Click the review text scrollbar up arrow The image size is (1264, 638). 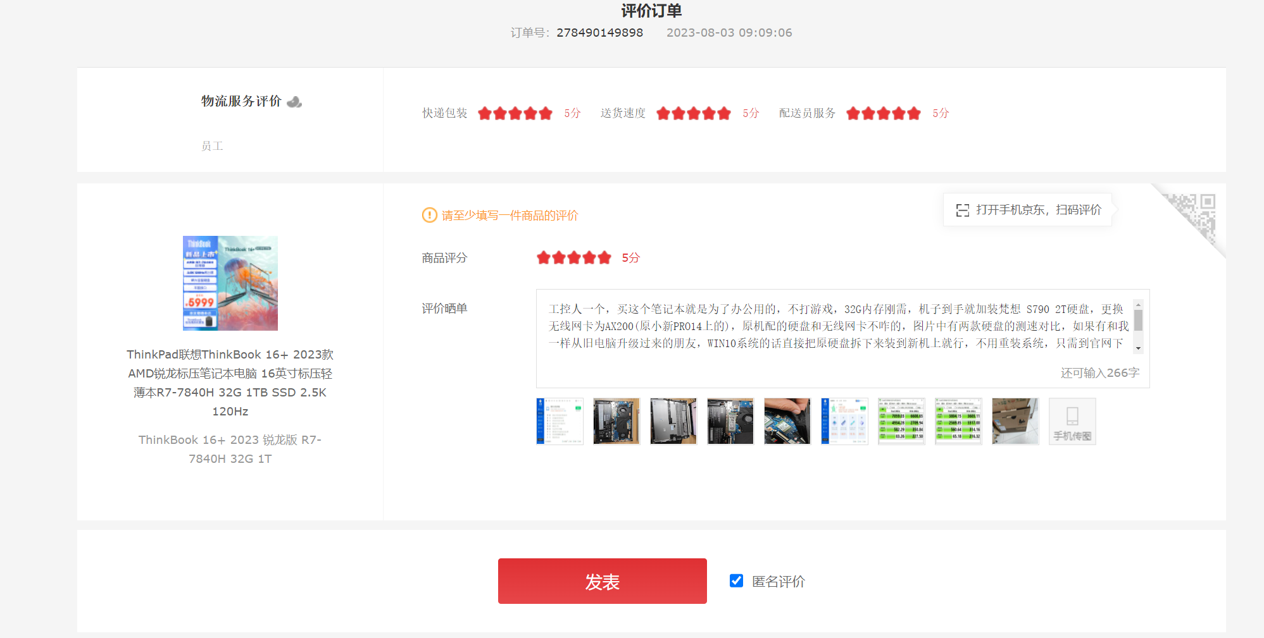(x=1138, y=305)
